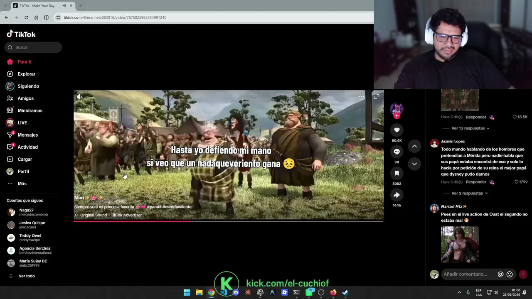This screenshot has height=299, width=532.
Task: Go to the browser home page
Action: tap(36, 17)
